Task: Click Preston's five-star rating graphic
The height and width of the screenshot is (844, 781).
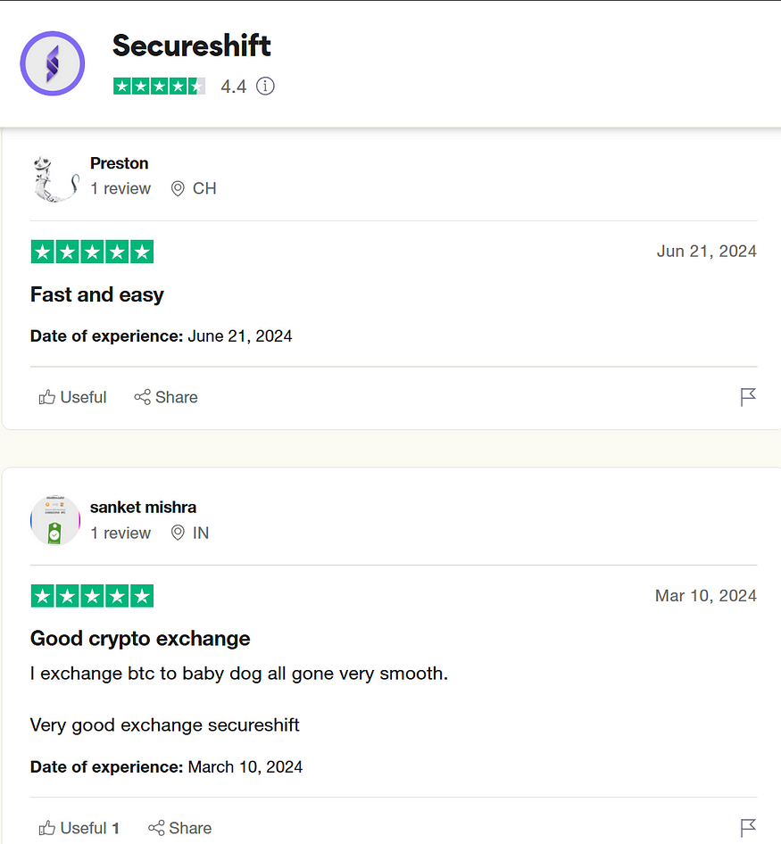Action: click(x=92, y=252)
